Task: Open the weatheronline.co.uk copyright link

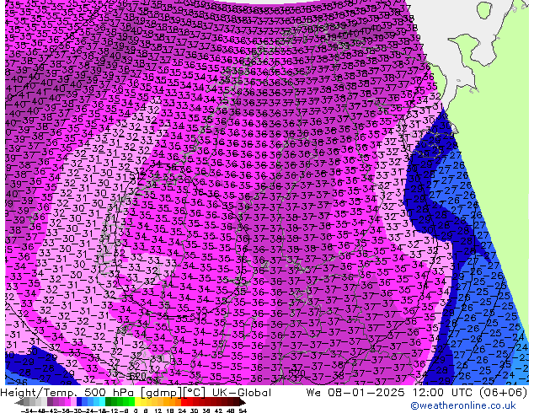Action: pos(463,405)
